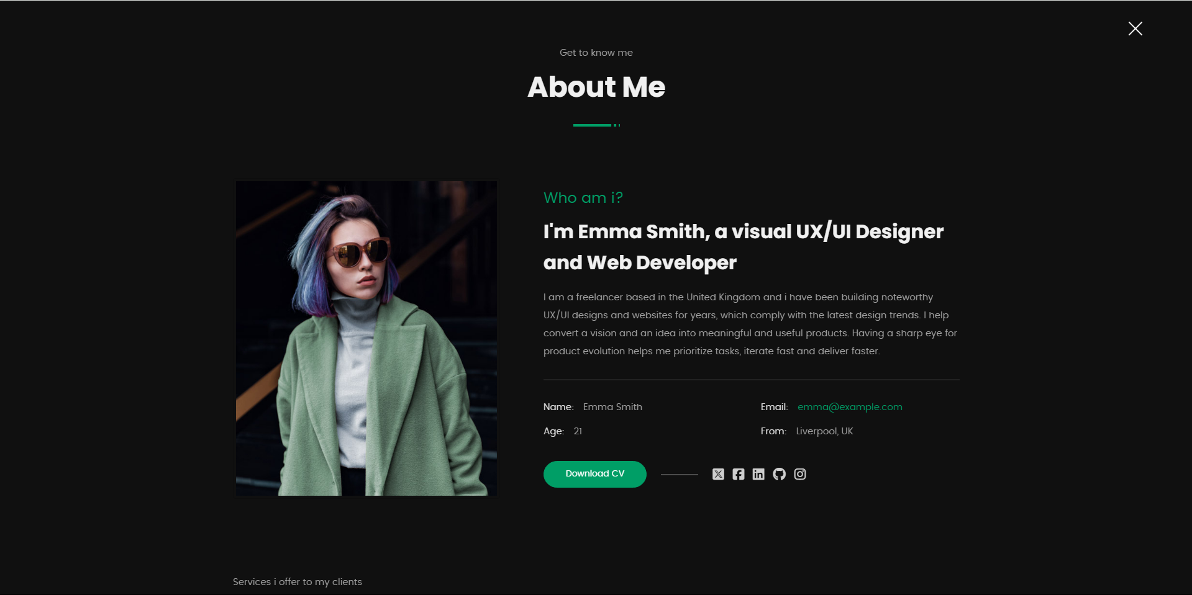
Task: Open the emma@example.com email link
Action: (849, 406)
